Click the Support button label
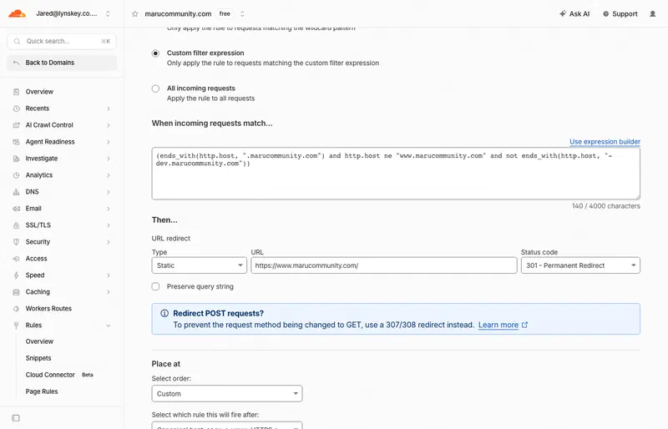This screenshot has width=668, height=429. pos(625,13)
